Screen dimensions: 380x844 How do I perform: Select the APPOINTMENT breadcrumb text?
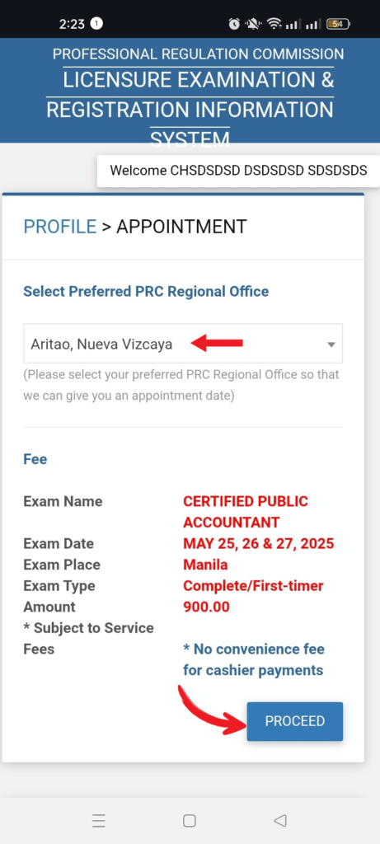coord(181,227)
